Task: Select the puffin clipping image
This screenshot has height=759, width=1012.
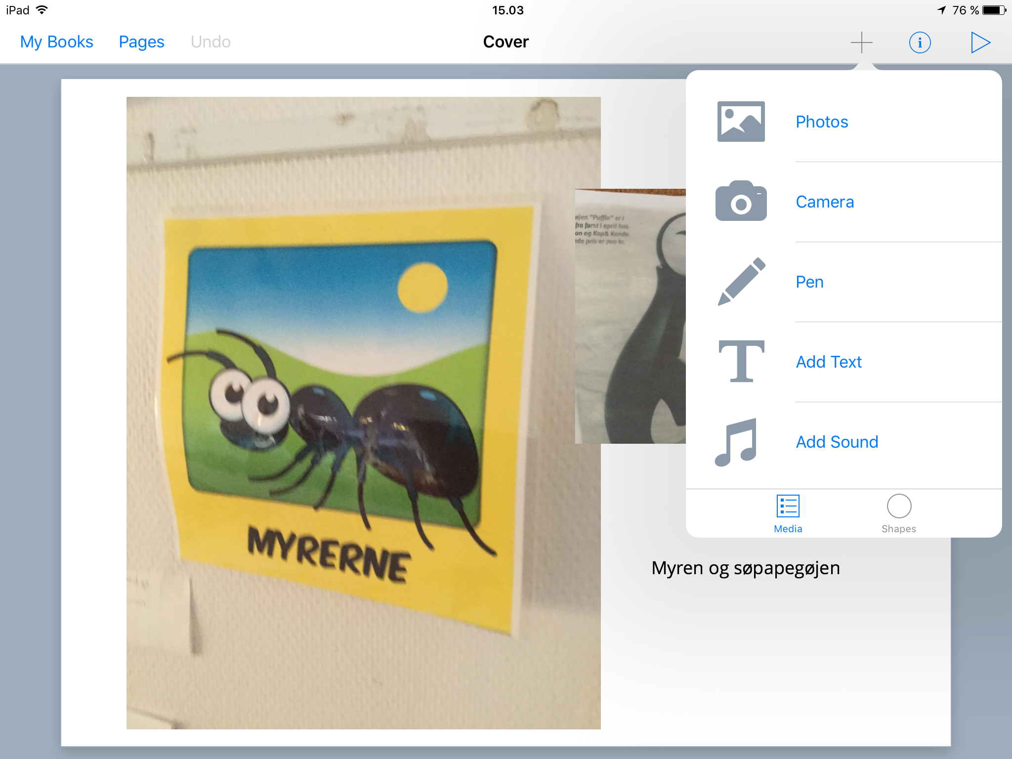Action: pyautogui.click(x=630, y=316)
